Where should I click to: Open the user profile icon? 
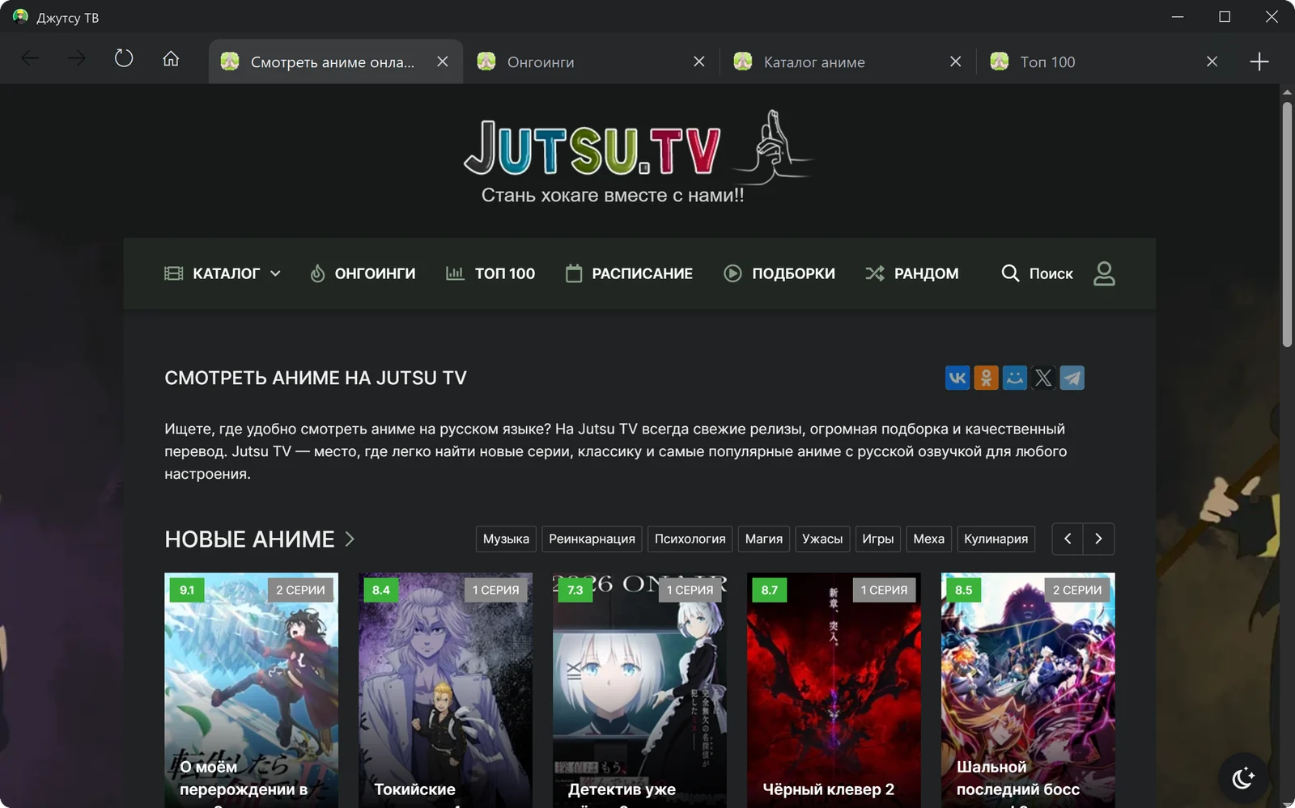point(1104,273)
